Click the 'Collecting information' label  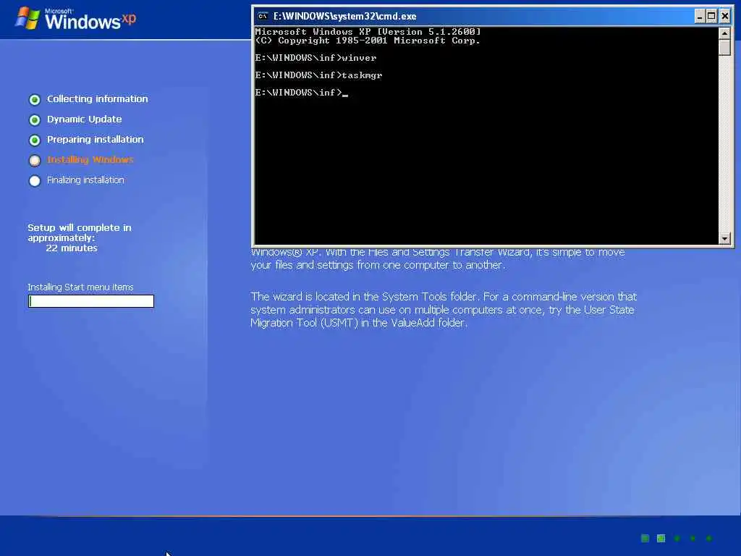[x=98, y=98]
